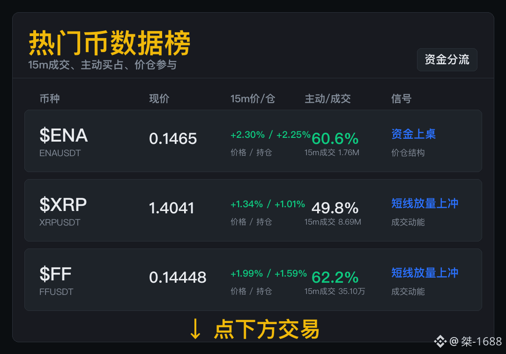Click the 点下方交易 prompt text

(x=267, y=329)
